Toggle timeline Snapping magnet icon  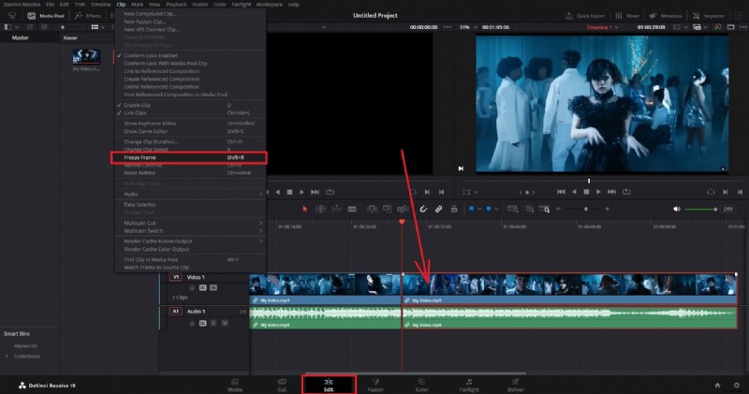point(423,209)
